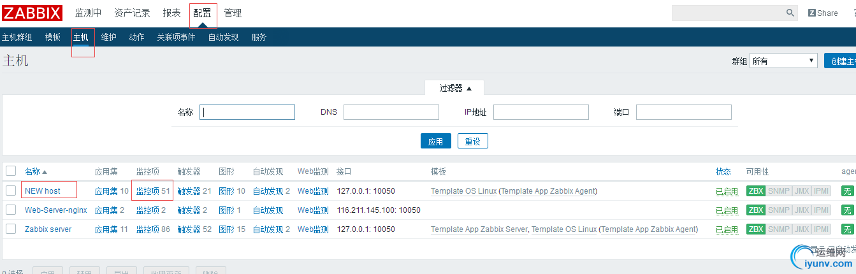856x274 pixels.
Task: Open 自动发现 for NEW host
Action: 268,191
